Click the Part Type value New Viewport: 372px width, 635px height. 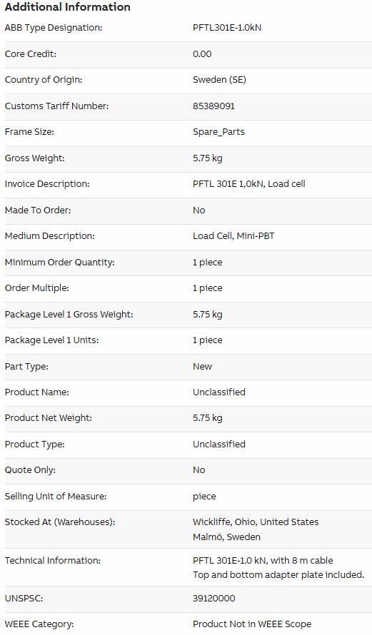(x=202, y=367)
